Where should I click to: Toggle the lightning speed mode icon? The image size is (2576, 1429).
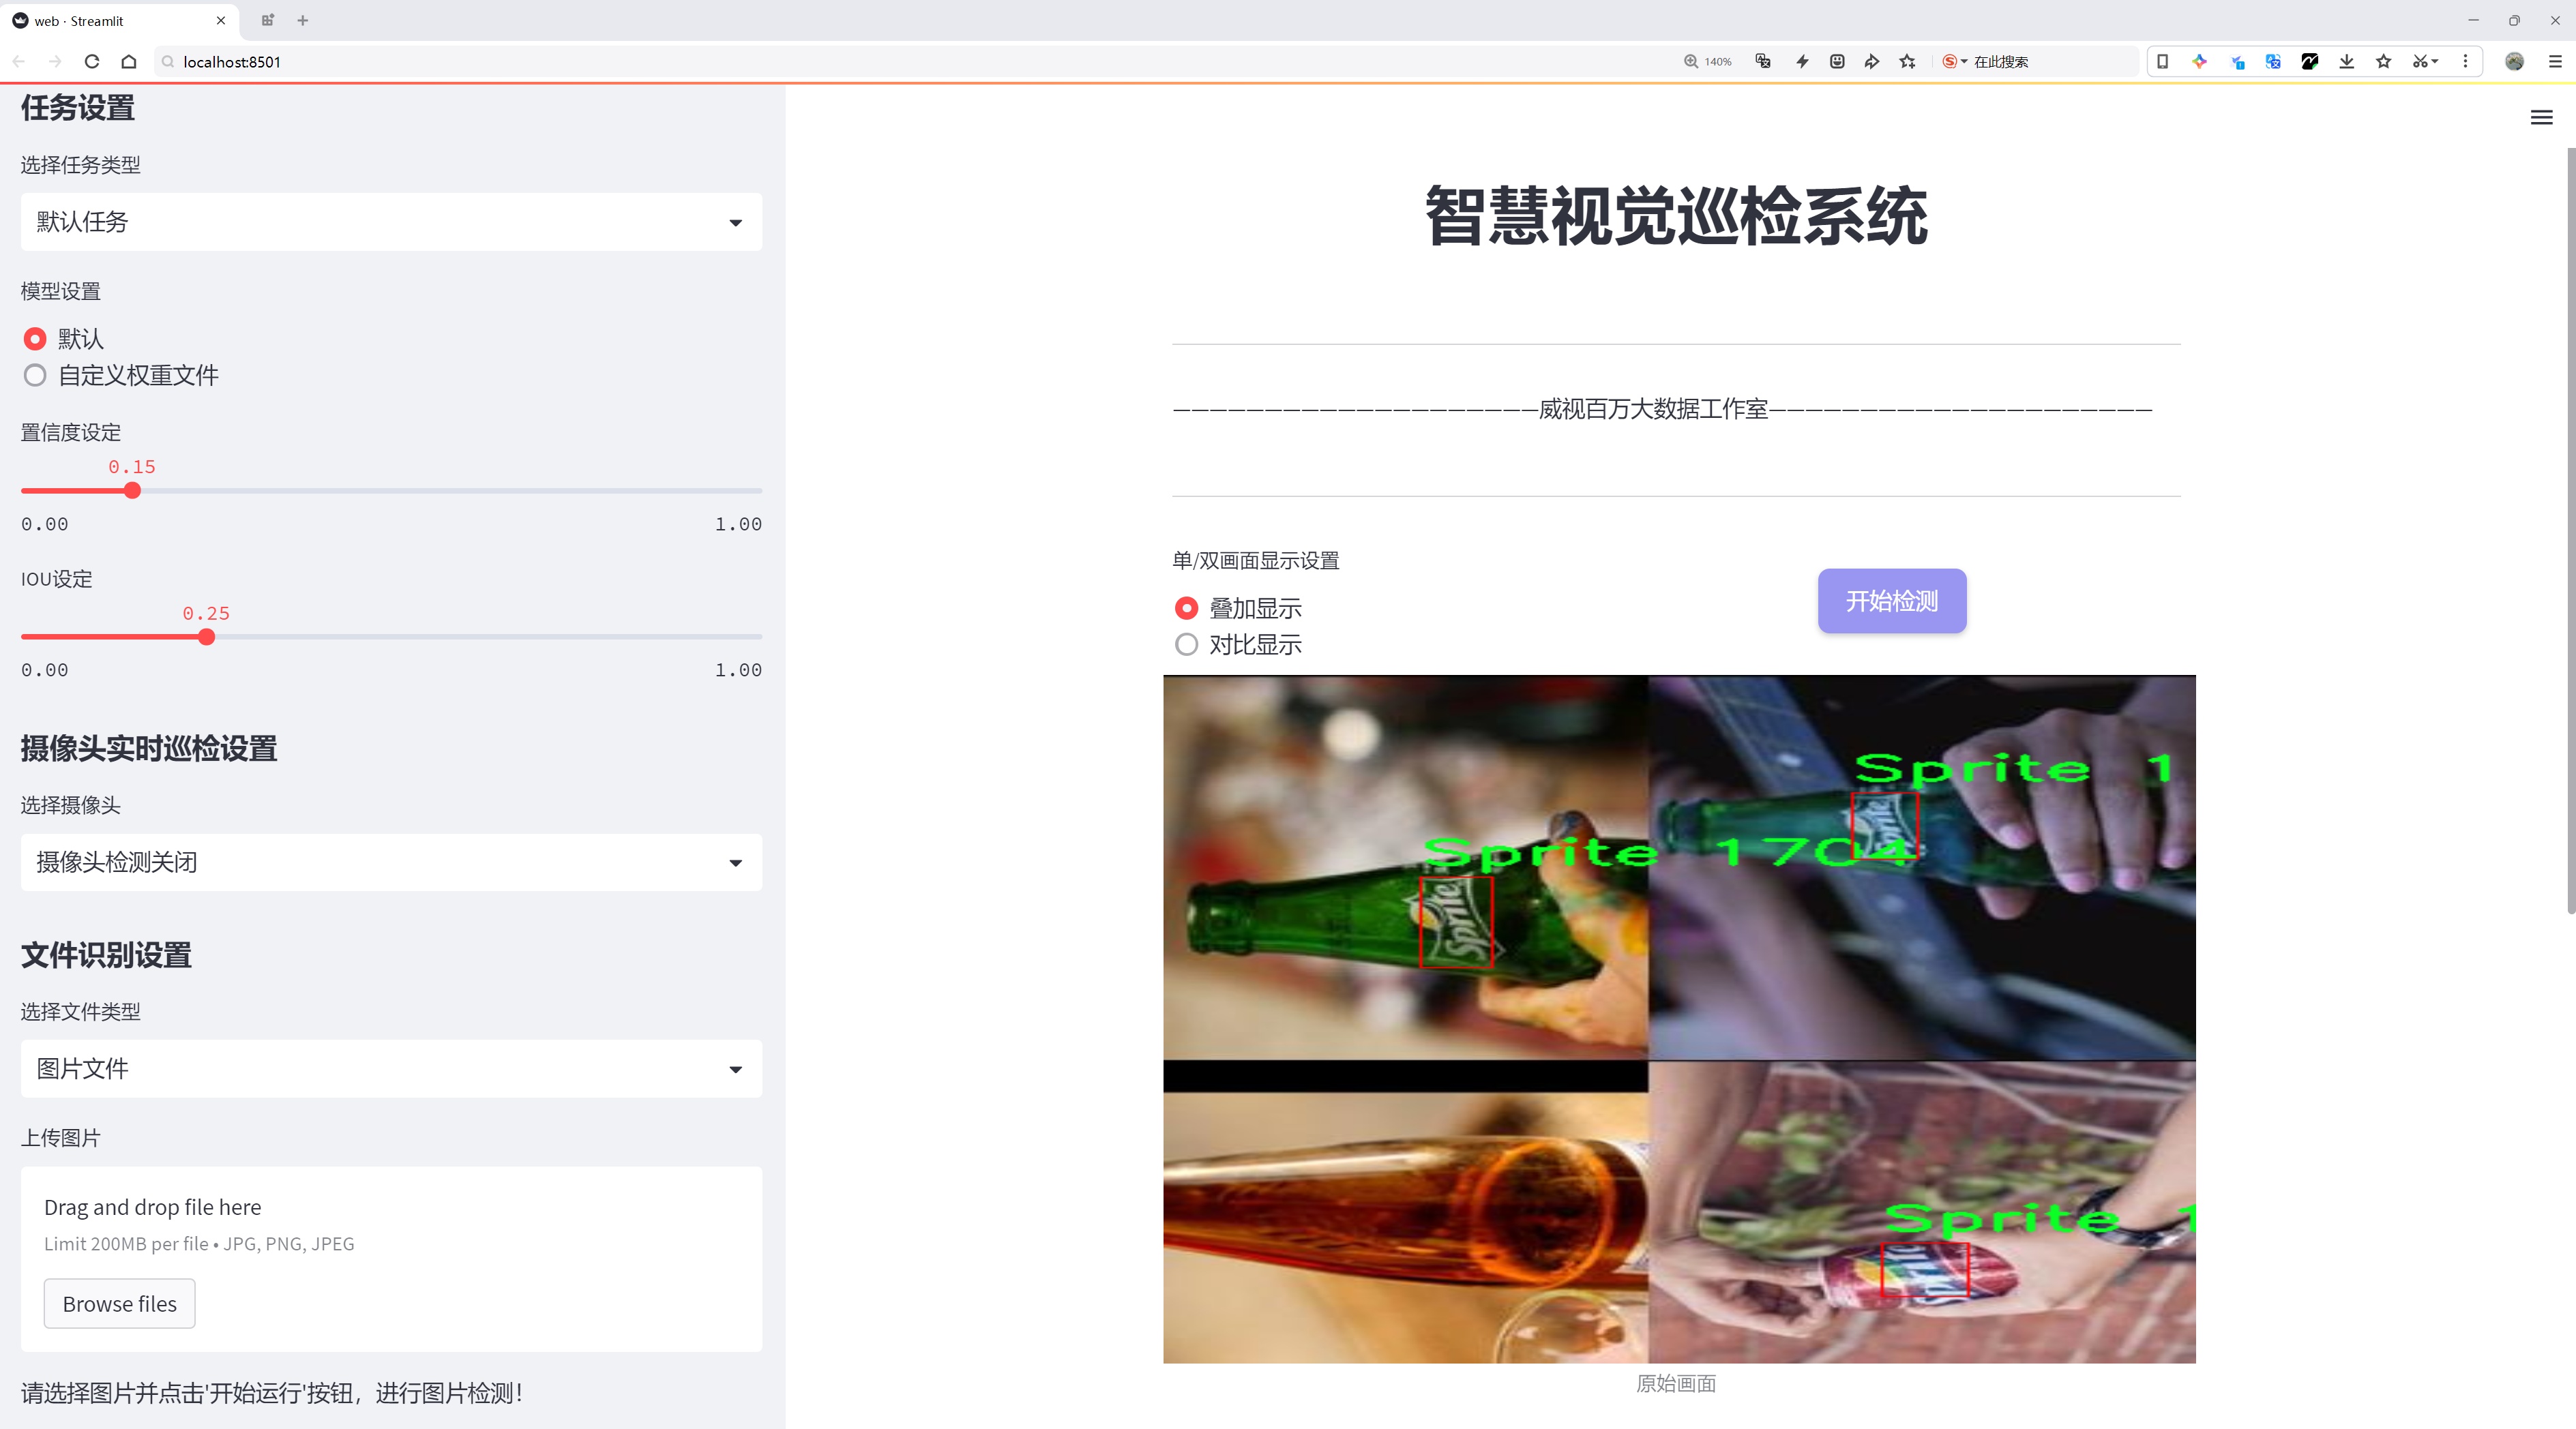click(x=1802, y=61)
